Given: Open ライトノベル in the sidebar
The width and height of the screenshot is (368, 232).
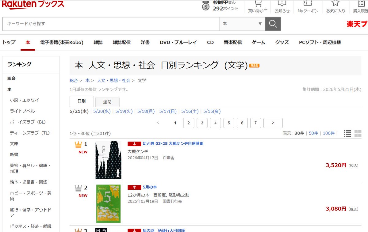Looking at the screenshot, I should pyautogui.click(x=22, y=111).
